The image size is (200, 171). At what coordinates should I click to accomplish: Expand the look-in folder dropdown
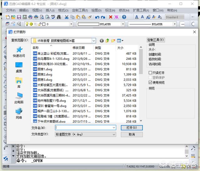(x=94, y=40)
